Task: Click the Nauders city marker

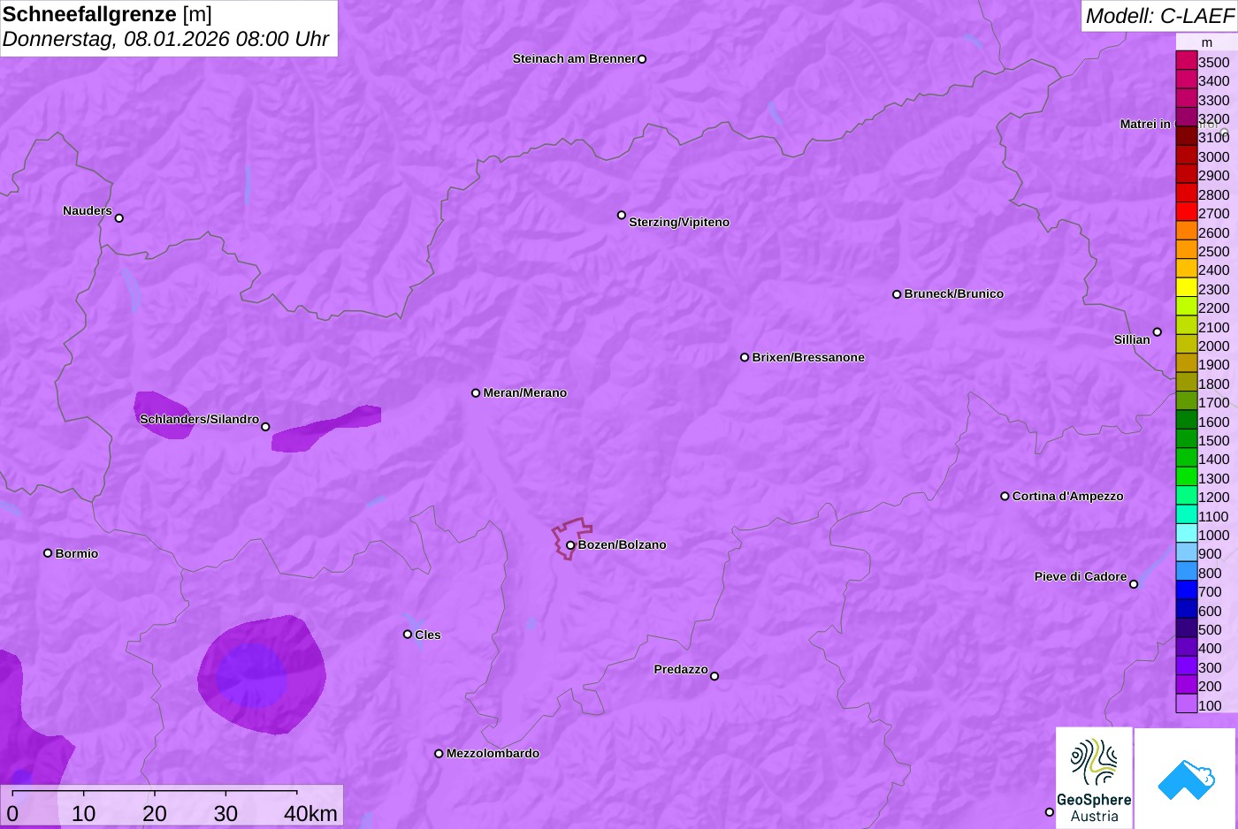Action: pyautogui.click(x=119, y=218)
